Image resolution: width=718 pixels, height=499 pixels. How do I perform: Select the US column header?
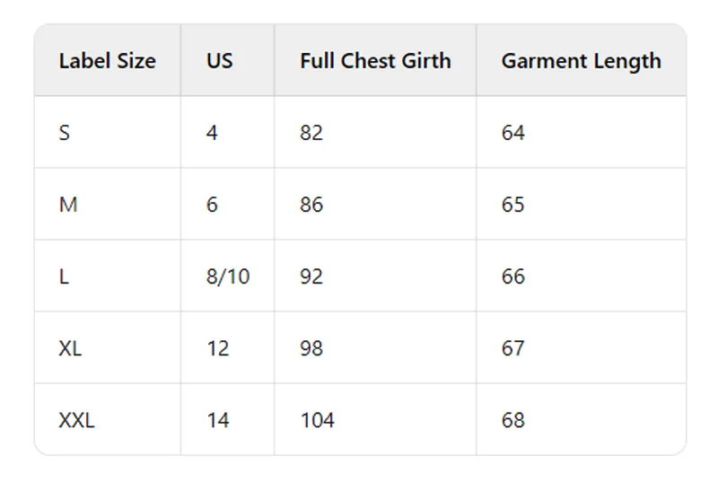(228, 60)
